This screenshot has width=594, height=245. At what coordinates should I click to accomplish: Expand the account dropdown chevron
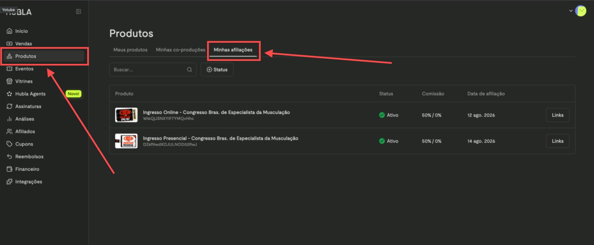(x=571, y=11)
